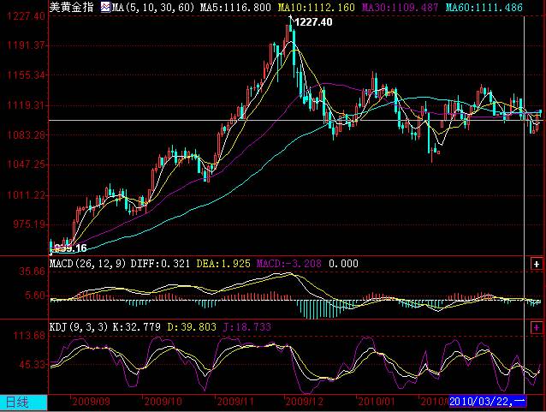The height and width of the screenshot is (412, 546).
Task: Click the MACD(26,12,9) indicator label
Action: 88,264
